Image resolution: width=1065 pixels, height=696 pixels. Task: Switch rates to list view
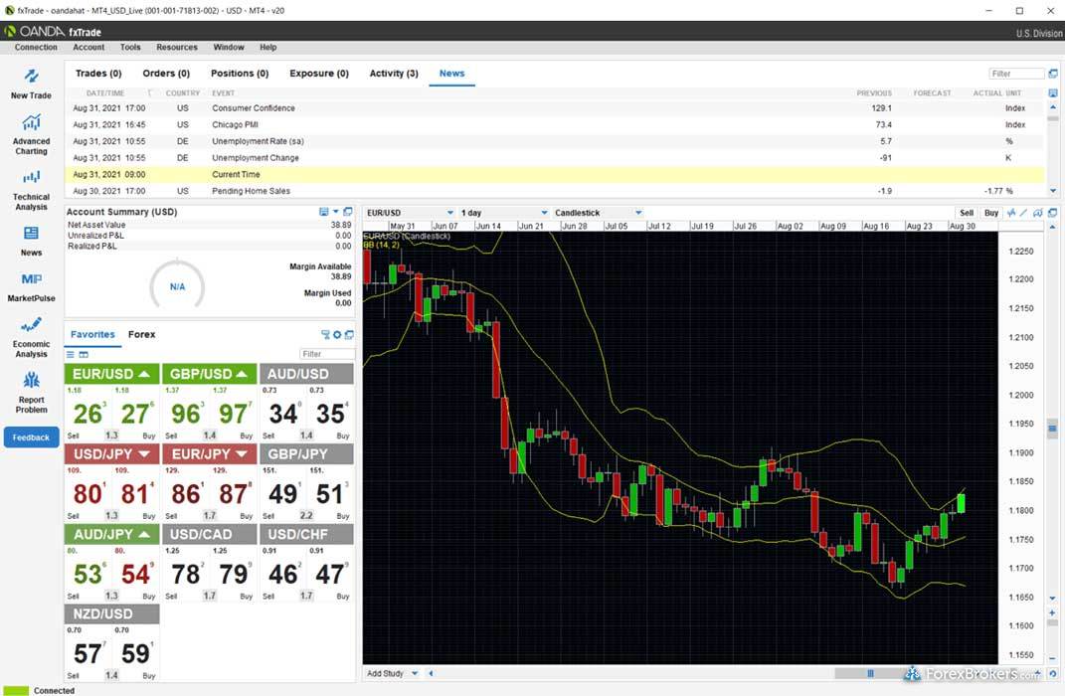71,354
